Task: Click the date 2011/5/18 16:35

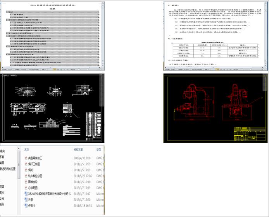Action: (x=83, y=206)
